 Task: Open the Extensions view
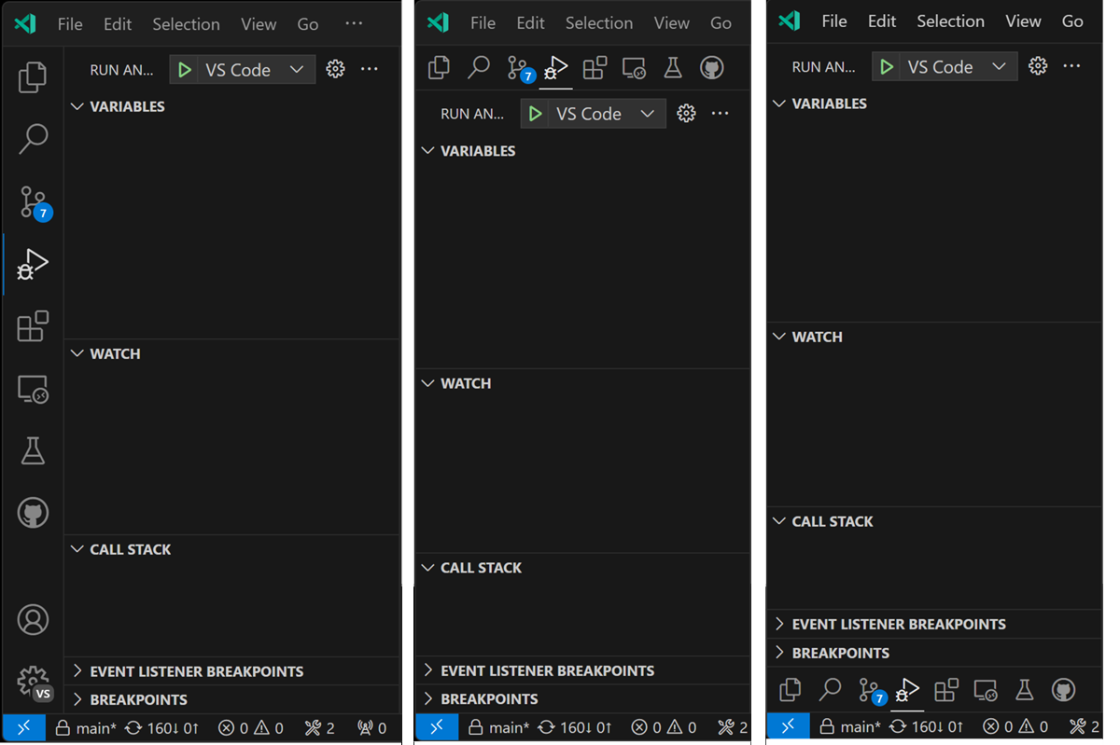(32, 326)
